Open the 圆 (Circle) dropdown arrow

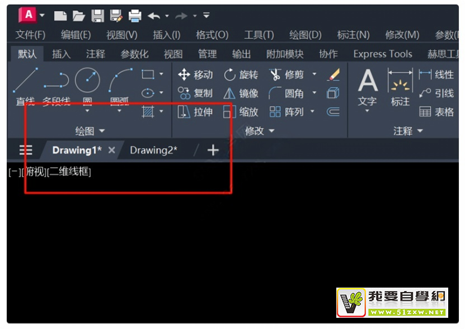(87, 111)
